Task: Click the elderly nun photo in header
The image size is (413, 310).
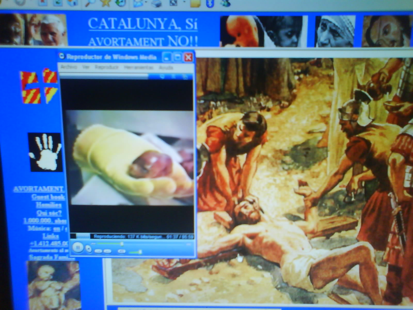Action: tap(335, 31)
